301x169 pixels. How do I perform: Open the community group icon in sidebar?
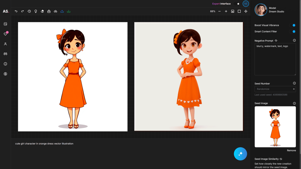(5, 54)
